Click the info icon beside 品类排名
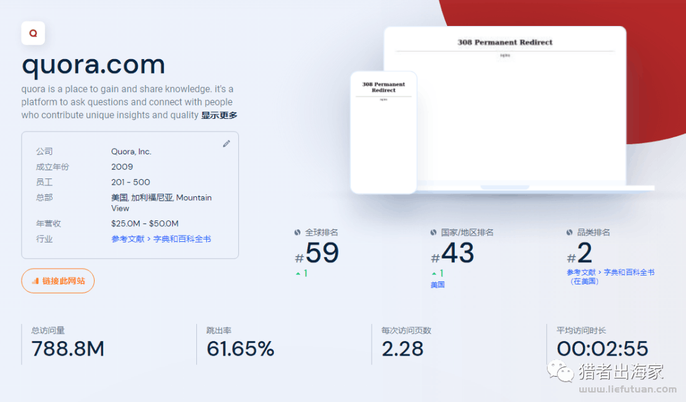This screenshot has width=686, height=402. tap(570, 232)
